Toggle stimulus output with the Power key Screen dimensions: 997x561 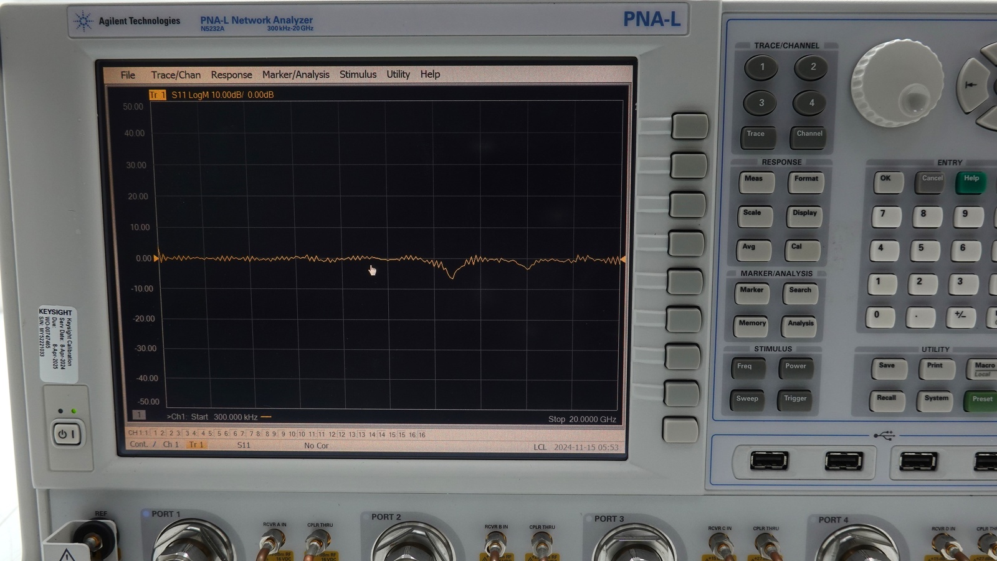(x=795, y=366)
